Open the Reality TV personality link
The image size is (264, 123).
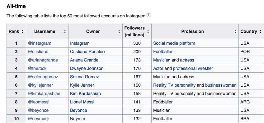click(x=174, y=85)
